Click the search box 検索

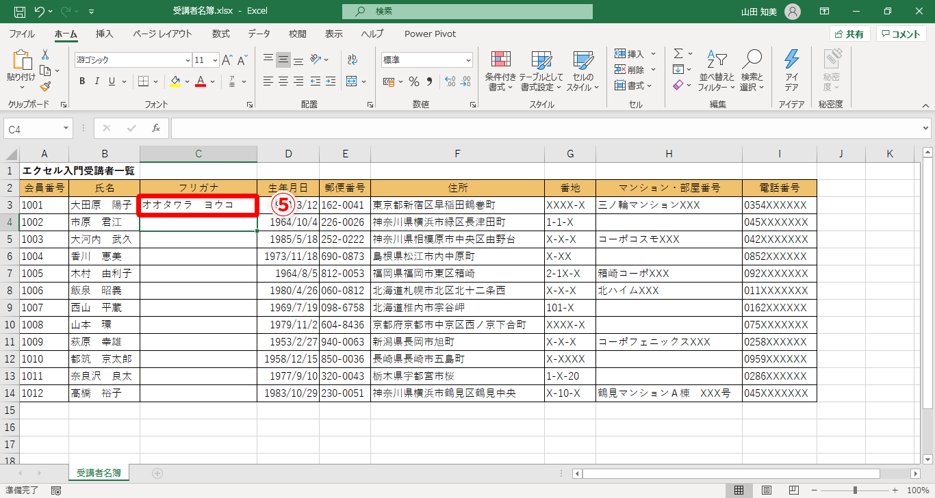(x=467, y=12)
